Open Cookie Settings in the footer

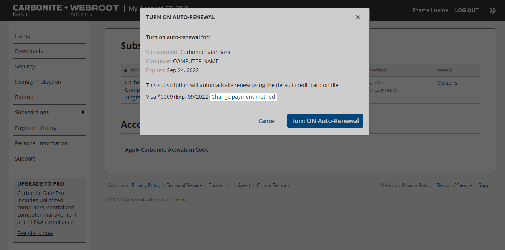[273, 185]
